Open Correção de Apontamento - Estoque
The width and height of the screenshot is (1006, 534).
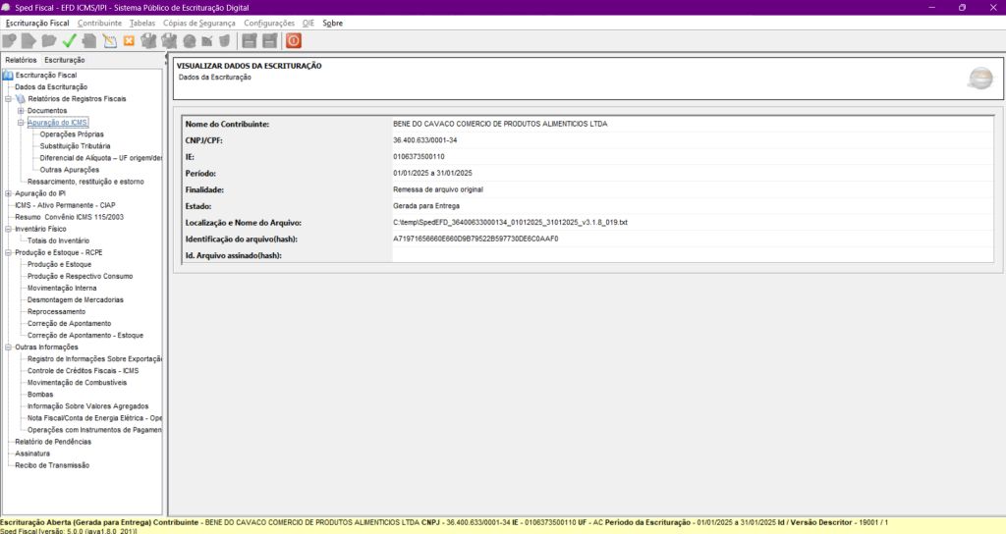pos(85,336)
